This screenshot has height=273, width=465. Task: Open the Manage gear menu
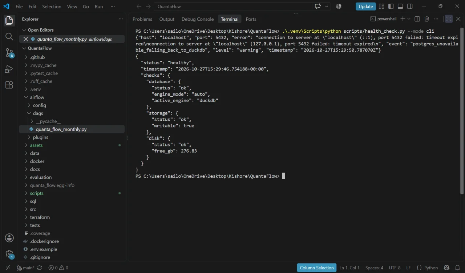[x=9, y=254]
